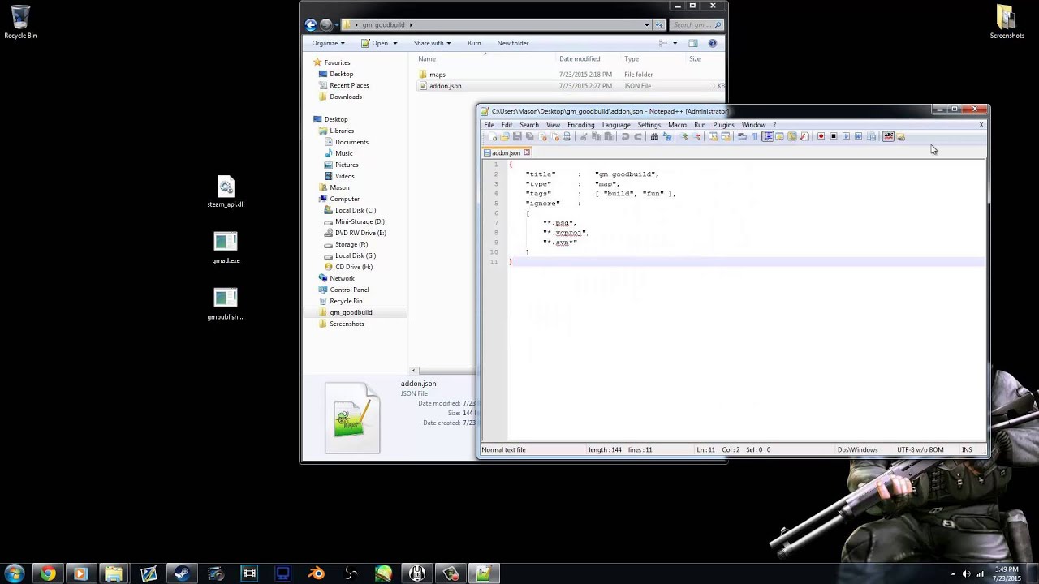
Task: Click the Zoom Out icon in Notepad++
Action: pyautogui.click(x=696, y=136)
